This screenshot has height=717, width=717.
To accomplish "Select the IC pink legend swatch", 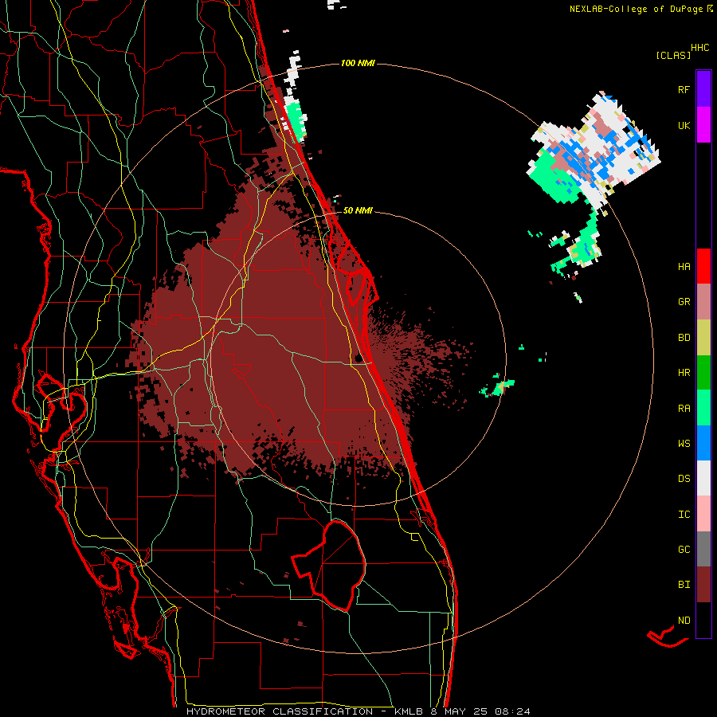I will (x=703, y=514).
